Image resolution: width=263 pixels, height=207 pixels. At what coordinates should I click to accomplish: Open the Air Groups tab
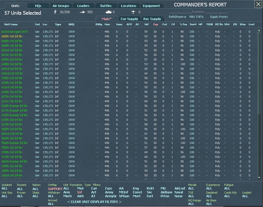pyautogui.click(x=61, y=6)
